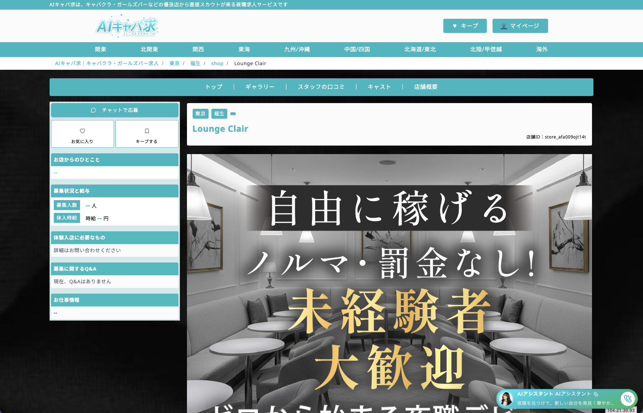
Task: Click the 募集状況と給与 section header
Action: pyautogui.click(x=115, y=191)
